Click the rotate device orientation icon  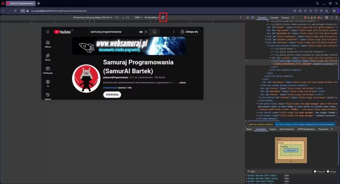(x=163, y=17)
